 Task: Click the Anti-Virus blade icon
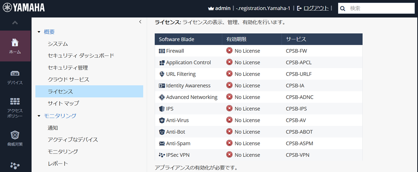(x=162, y=120)
